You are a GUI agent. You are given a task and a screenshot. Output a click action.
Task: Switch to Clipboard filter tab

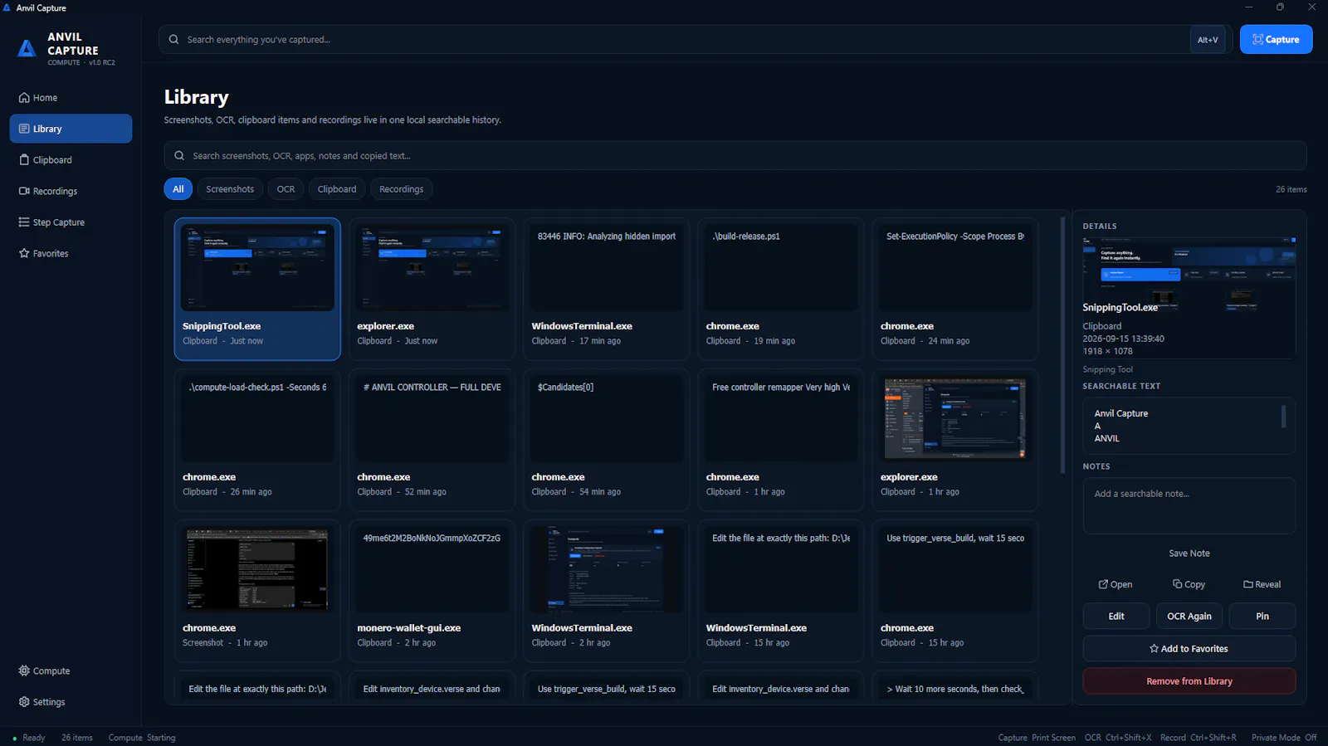click(x=337, y=189)
